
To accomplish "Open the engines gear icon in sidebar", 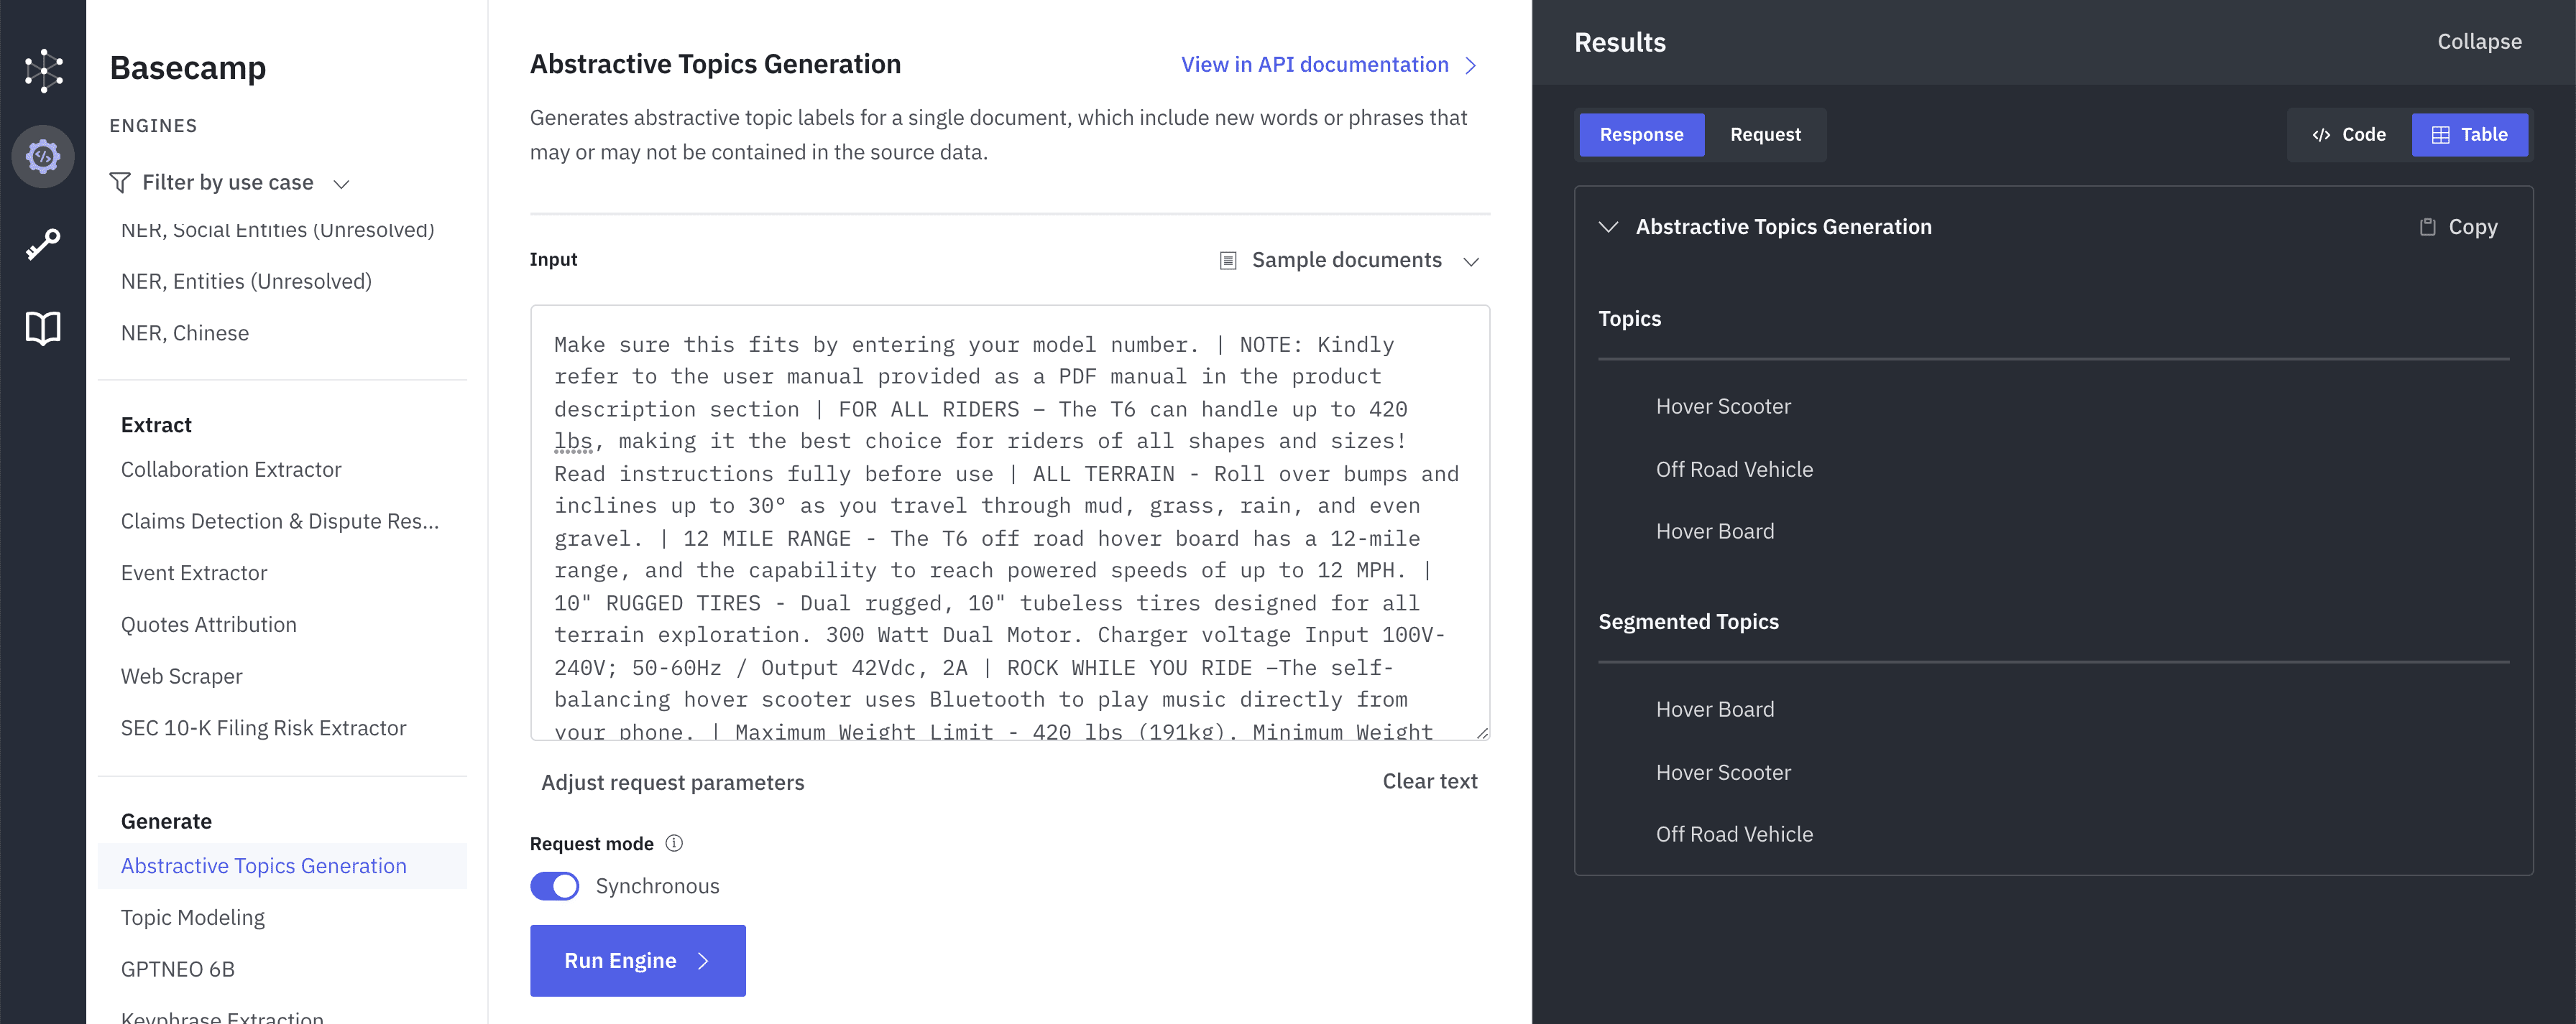I will 43,157.
